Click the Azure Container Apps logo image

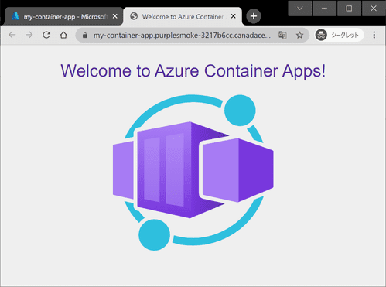click(193, 173)
